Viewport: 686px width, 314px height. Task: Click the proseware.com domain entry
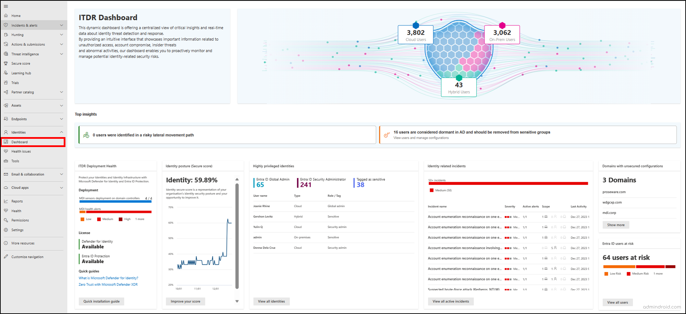[614, 192]
